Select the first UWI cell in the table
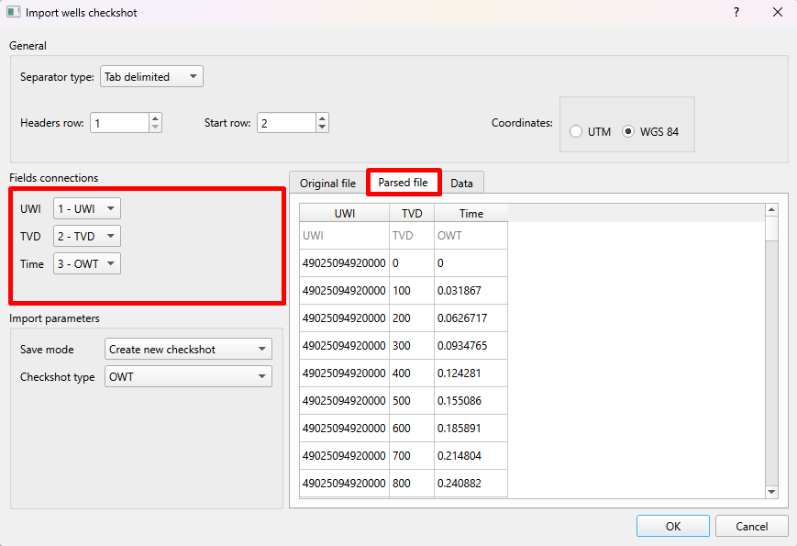The height and width of the screenshot is (546, 797). click(343, 263)
